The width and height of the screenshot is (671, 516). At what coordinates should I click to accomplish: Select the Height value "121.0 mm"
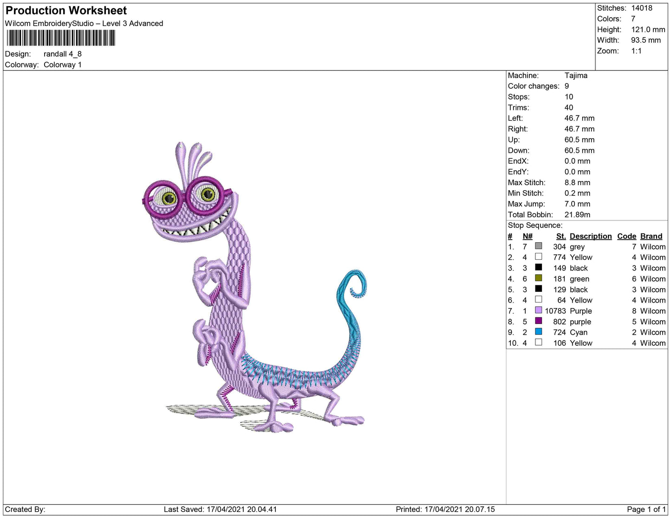(x=648, y=29)
